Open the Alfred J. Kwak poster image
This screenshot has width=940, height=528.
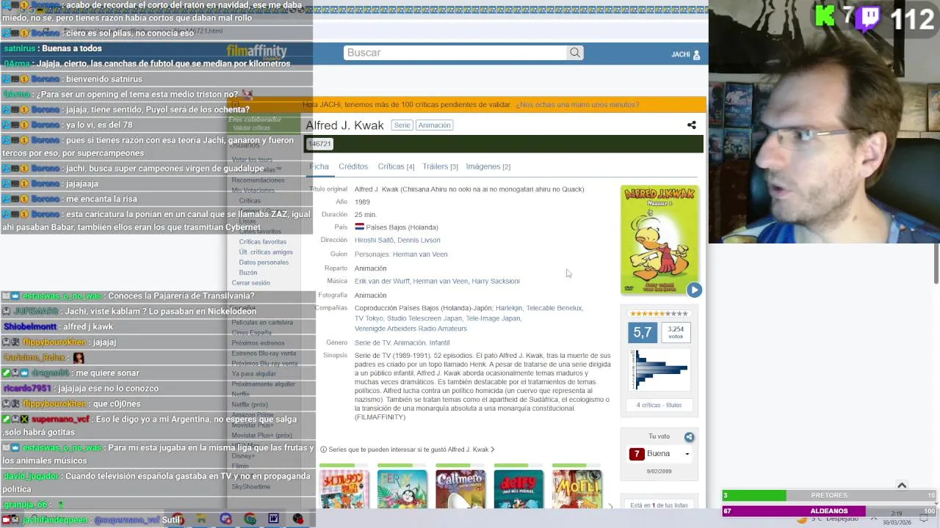tap(659, 240)
